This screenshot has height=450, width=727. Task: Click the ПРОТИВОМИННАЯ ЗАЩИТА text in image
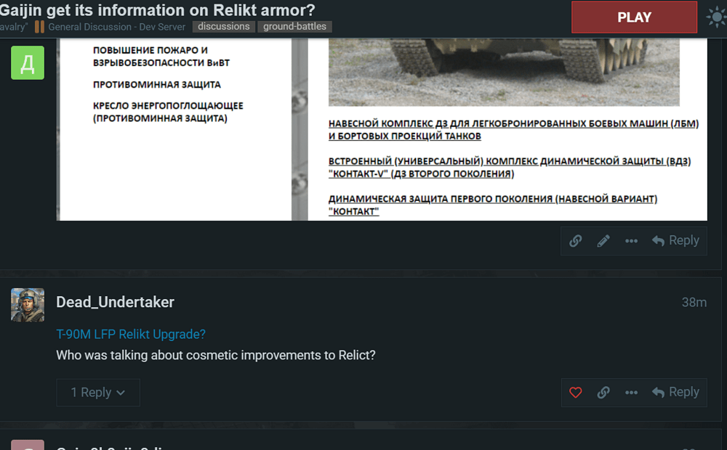coord(157,85)
